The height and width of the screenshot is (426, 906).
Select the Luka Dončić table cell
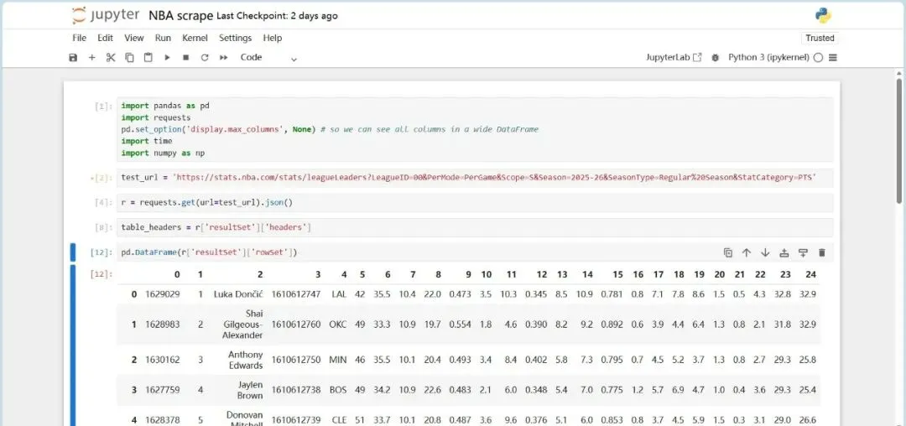point(238,294)
